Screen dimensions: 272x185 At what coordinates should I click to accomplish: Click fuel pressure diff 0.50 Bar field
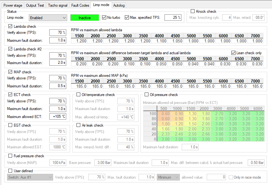[256, 163]
